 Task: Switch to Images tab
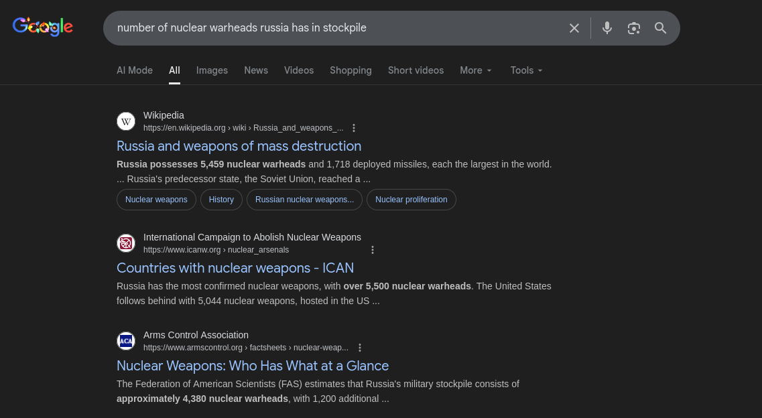[x=212, y=70]
